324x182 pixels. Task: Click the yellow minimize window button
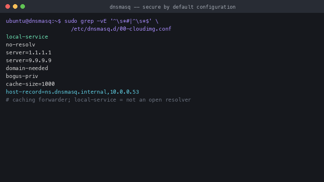[x=15, y=7]
